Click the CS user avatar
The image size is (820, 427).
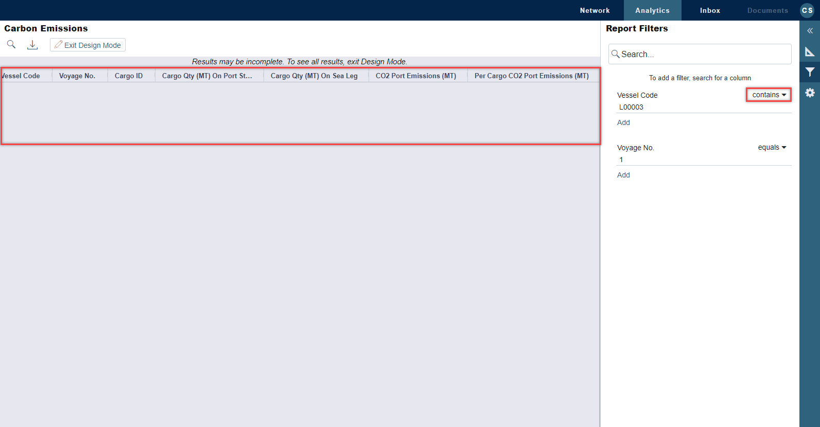click(x=807, y=10)
